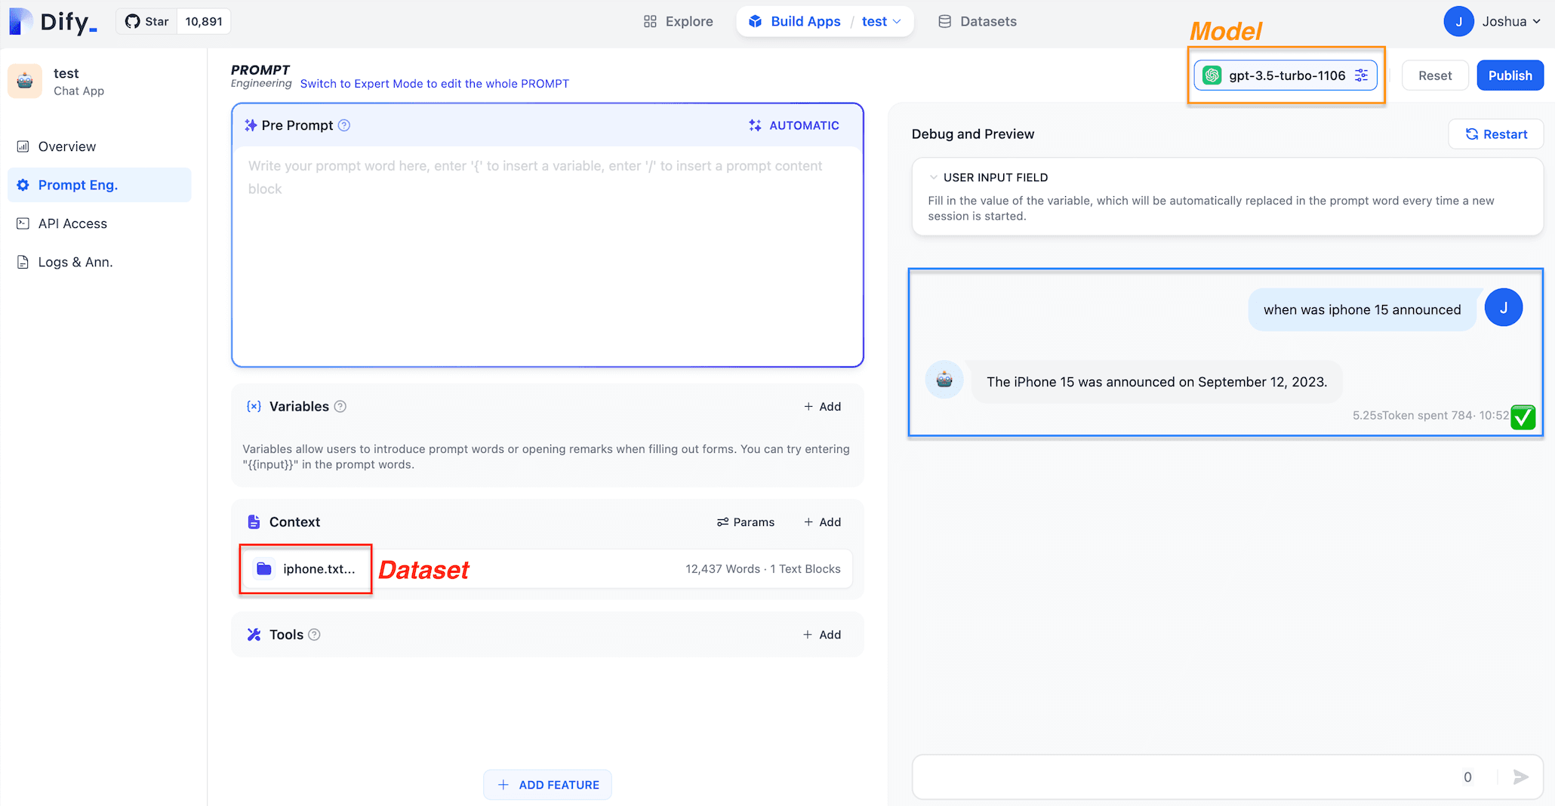Click the Dify logo
Image resolution: width=1555 pixels, height=806 pixels.
(x=54, y=21)
